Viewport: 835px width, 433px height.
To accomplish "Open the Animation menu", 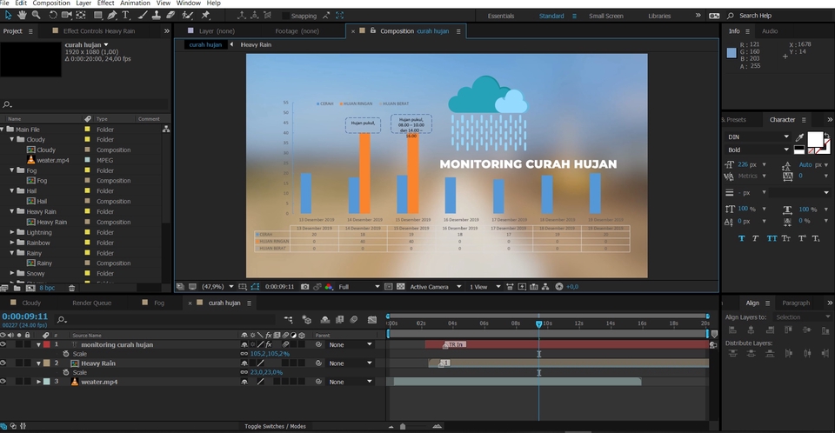I will [x=135, y=3].
